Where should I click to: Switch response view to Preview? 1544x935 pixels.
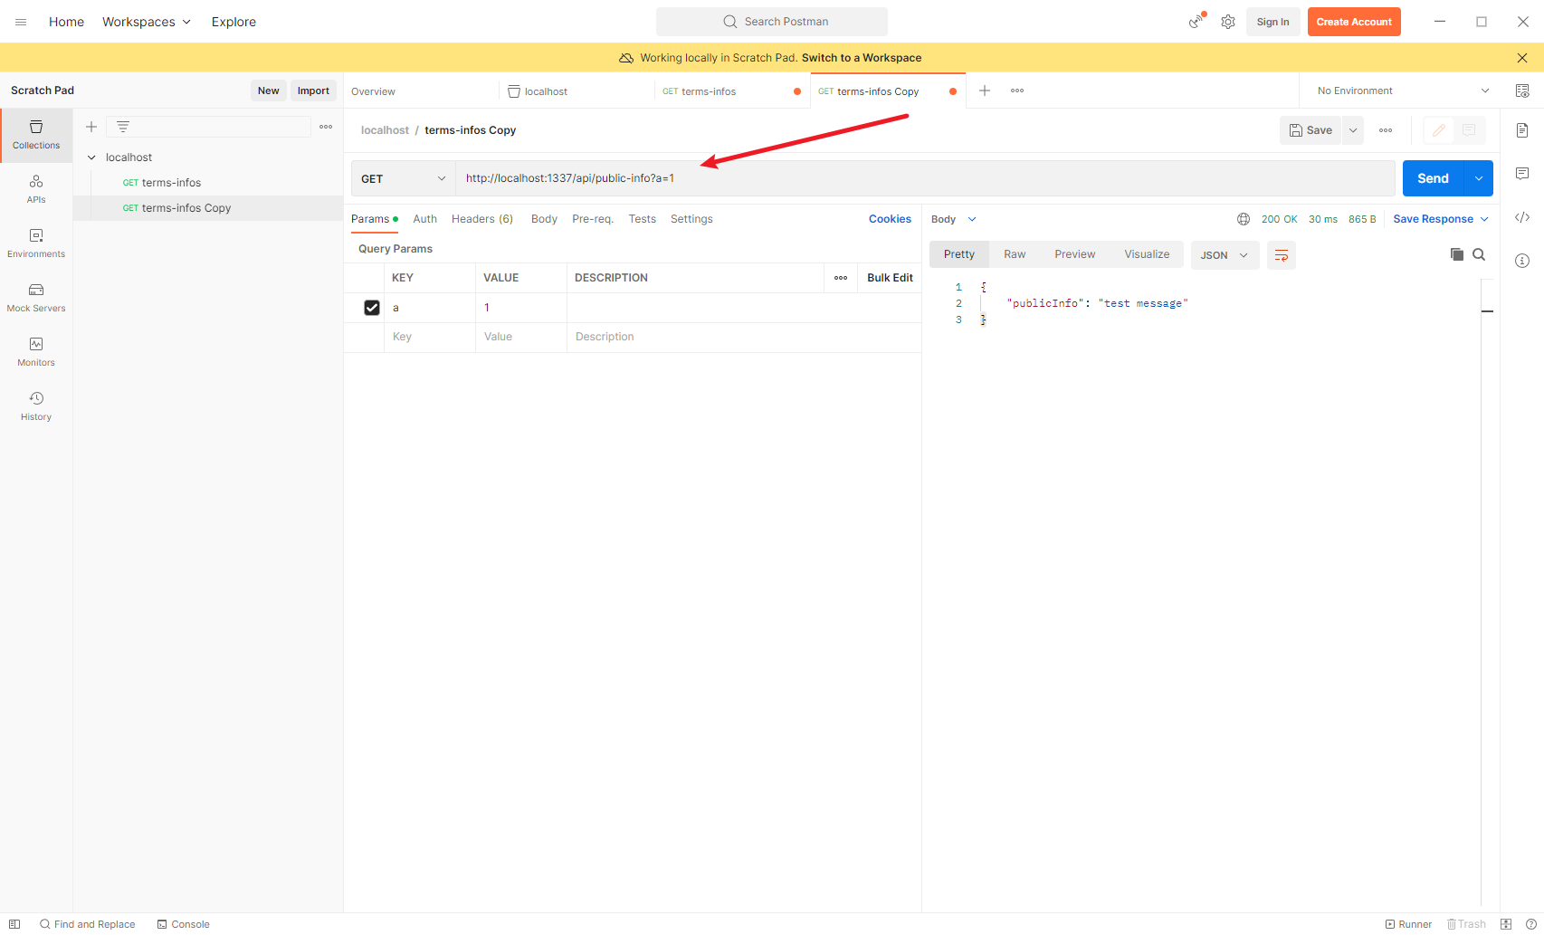[1074, 254]
